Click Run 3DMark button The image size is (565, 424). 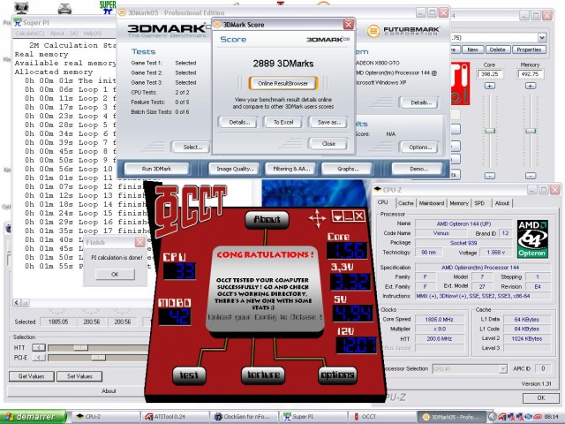[156, 169]
